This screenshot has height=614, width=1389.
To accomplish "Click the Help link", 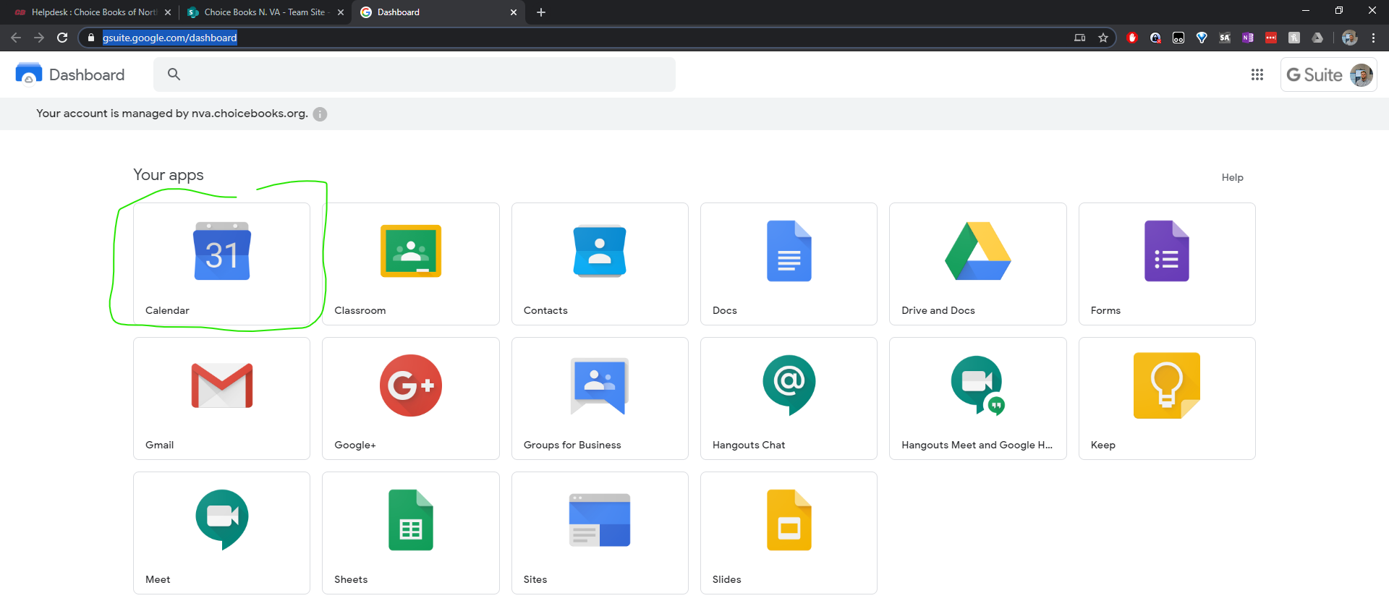I will (x=1232, y=177).
